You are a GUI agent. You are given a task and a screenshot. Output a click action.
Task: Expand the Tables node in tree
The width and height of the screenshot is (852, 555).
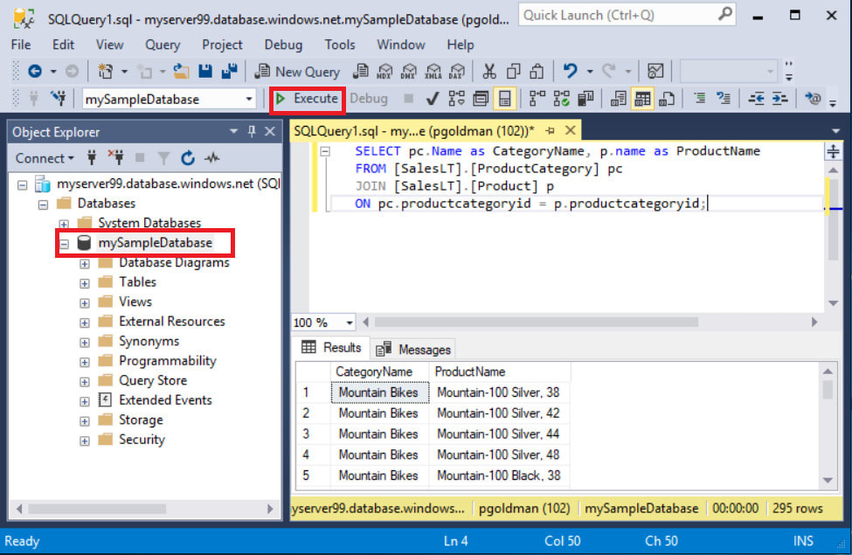[x=85, y=282]
